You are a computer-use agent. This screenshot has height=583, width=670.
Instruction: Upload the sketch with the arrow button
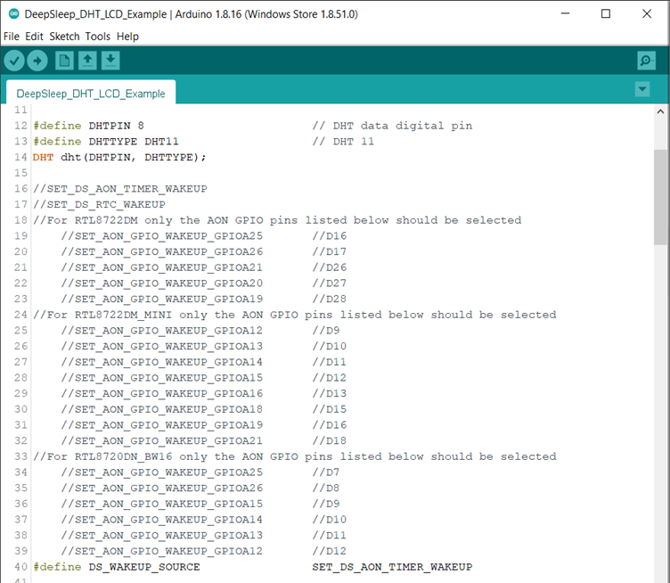pyautogui.click(x=37, y=61)
